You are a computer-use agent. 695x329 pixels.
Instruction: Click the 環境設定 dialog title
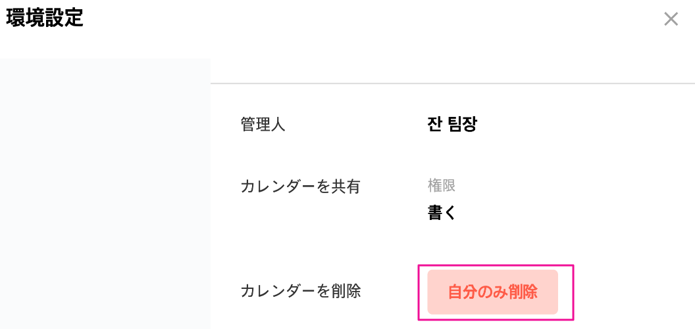pos(45,18)
